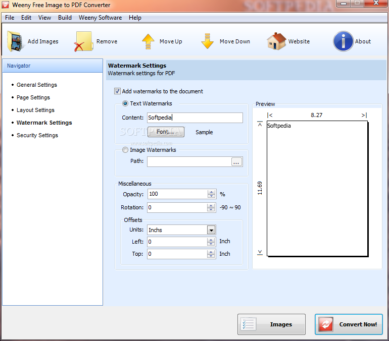This screenshot has width=389, height=341.
Task: Click the preview top edge marker icon
Action: (260, 124)
